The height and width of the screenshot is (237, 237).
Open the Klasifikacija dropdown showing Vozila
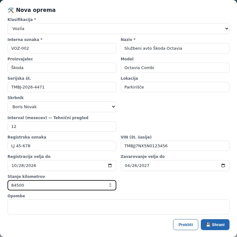[119, 29]
